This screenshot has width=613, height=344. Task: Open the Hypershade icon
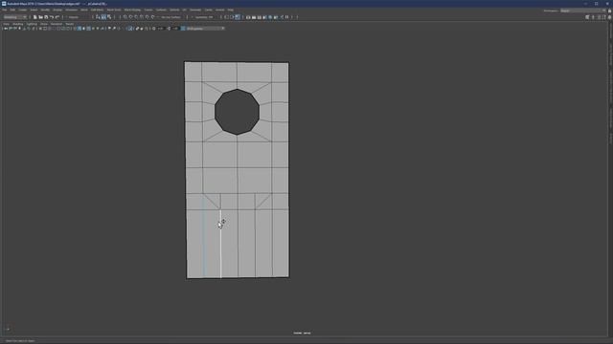[x=270, y=17]
